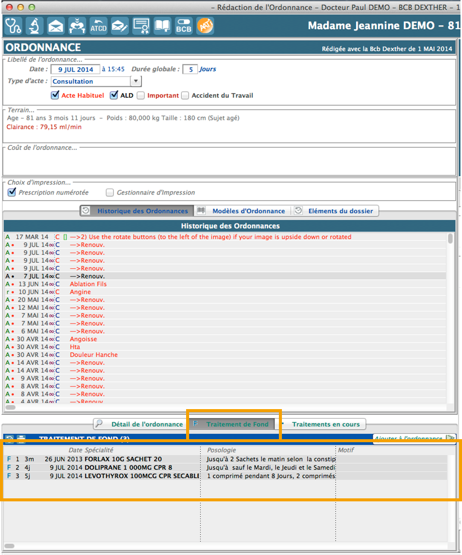Click the Ajouter à l'ordonnance button

pos(413,438)
